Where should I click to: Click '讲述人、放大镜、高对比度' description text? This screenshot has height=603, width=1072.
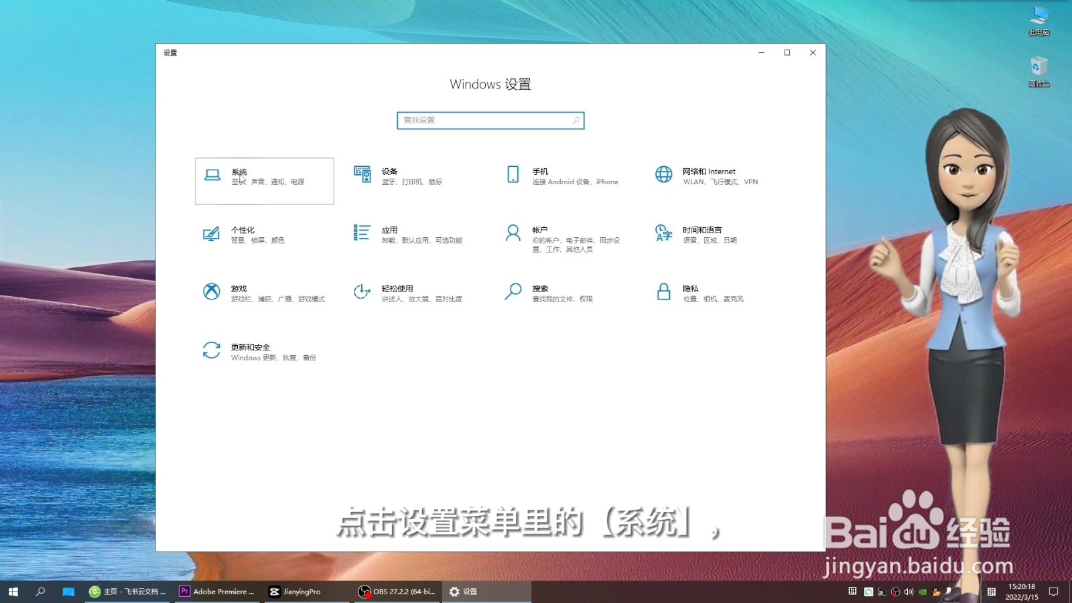point(422,299)
